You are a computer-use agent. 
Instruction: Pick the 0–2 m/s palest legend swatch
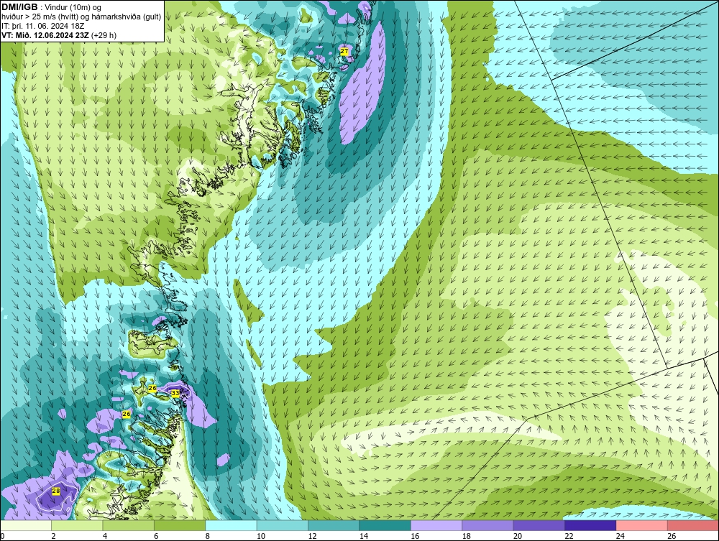[x=26, y=525]
